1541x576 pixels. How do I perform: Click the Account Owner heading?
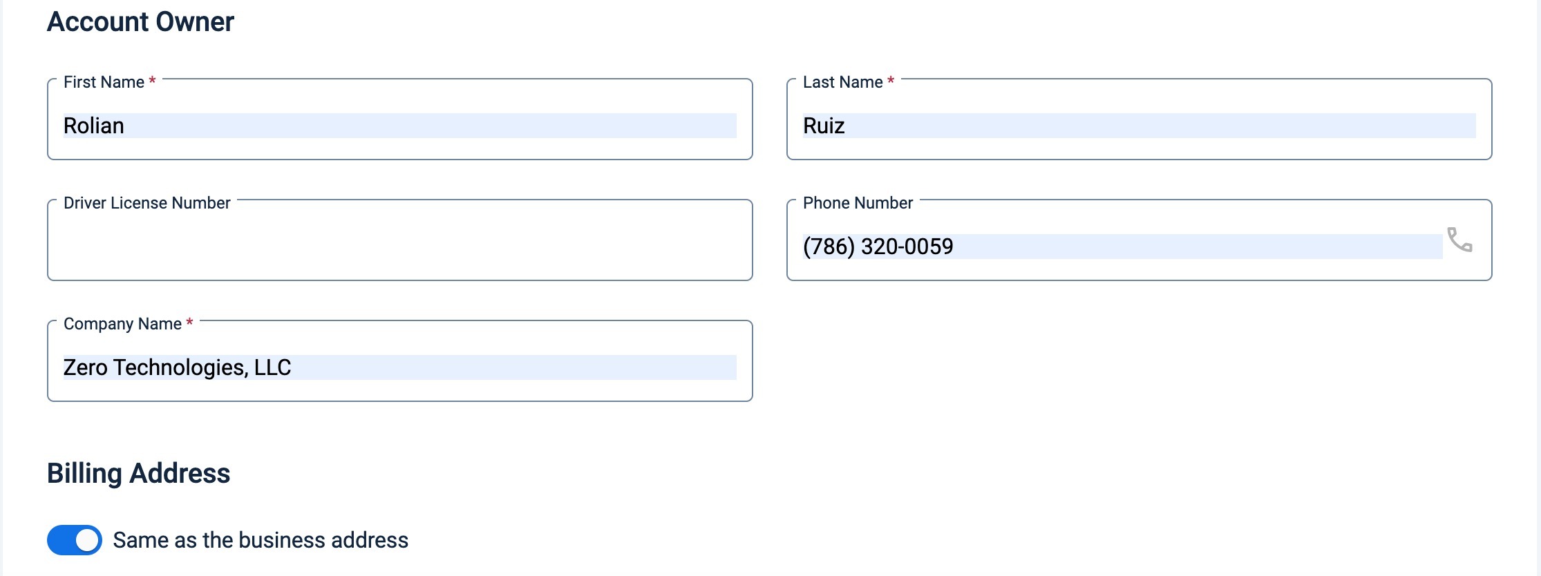(x=140, y=22)
